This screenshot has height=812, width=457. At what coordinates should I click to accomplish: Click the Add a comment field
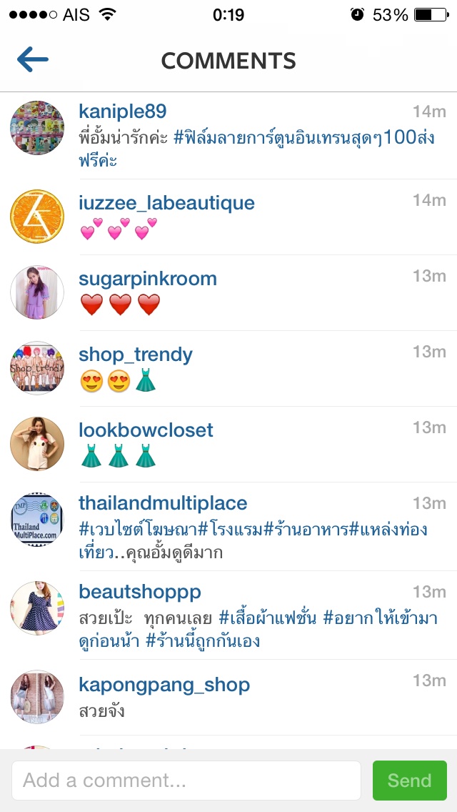186,780
